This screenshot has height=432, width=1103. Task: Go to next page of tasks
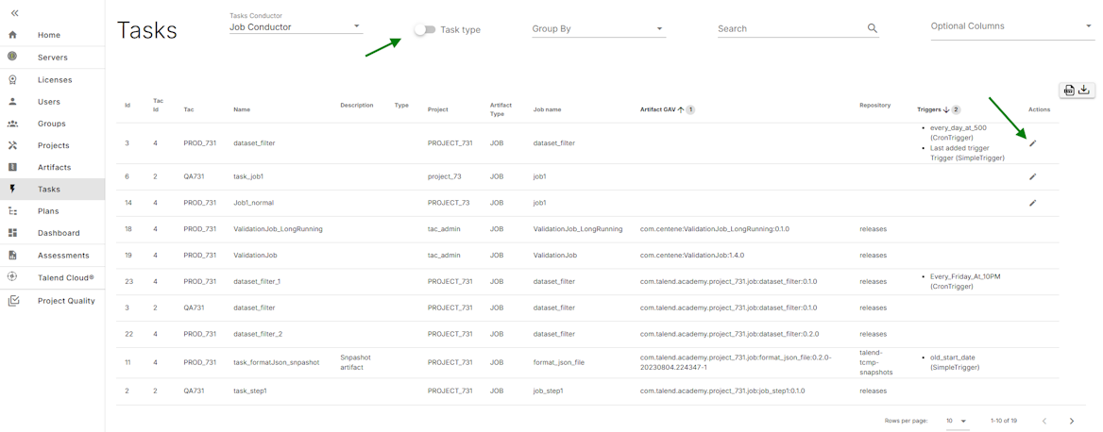(1071, 421)
